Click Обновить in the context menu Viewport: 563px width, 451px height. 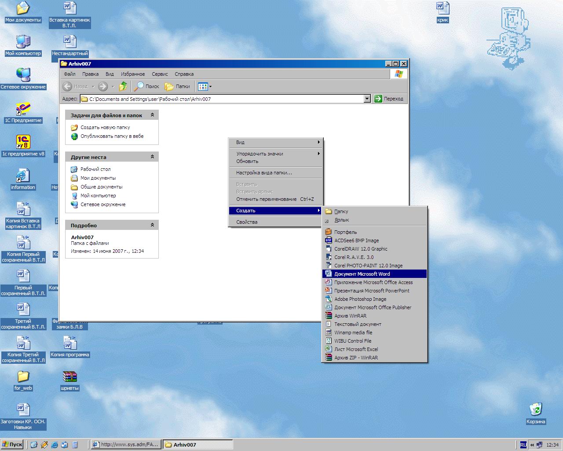click(x=276, y=161)
